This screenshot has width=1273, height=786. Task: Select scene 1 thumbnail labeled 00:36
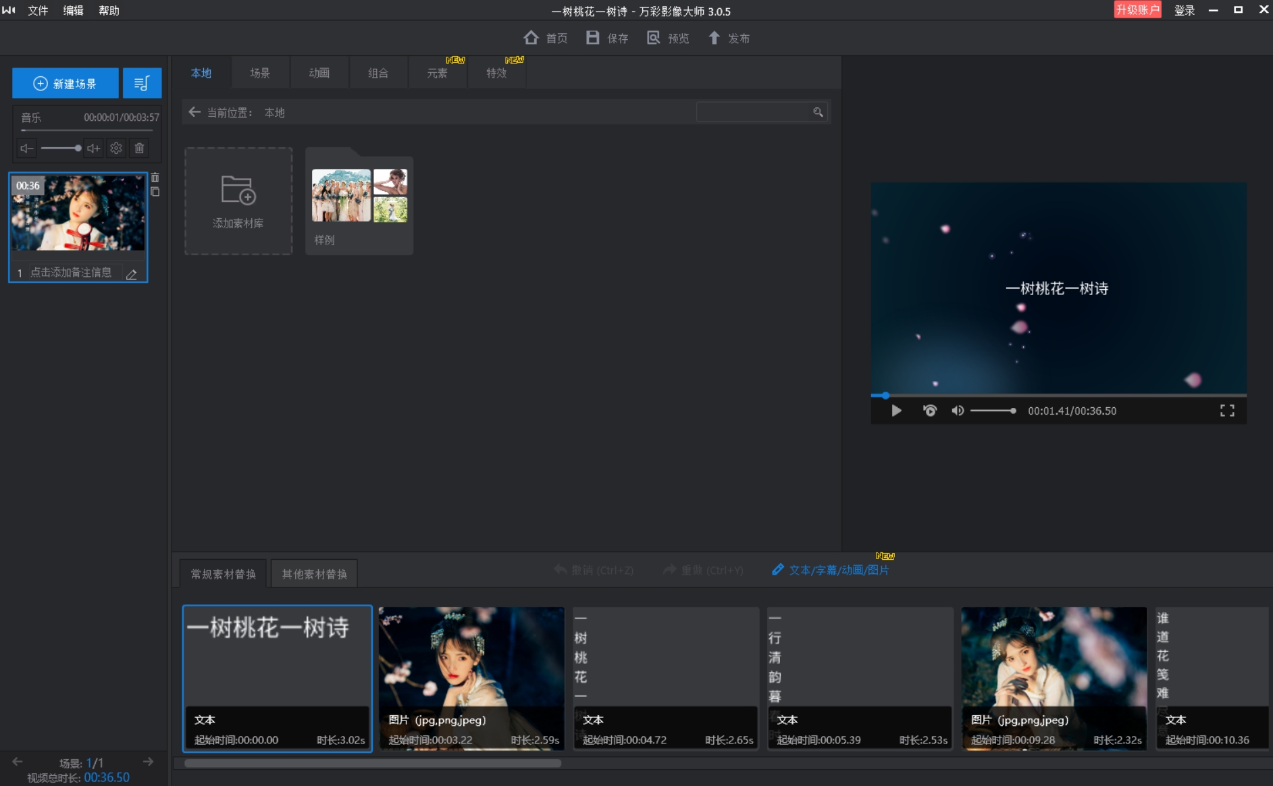click(x=78, y=213)
